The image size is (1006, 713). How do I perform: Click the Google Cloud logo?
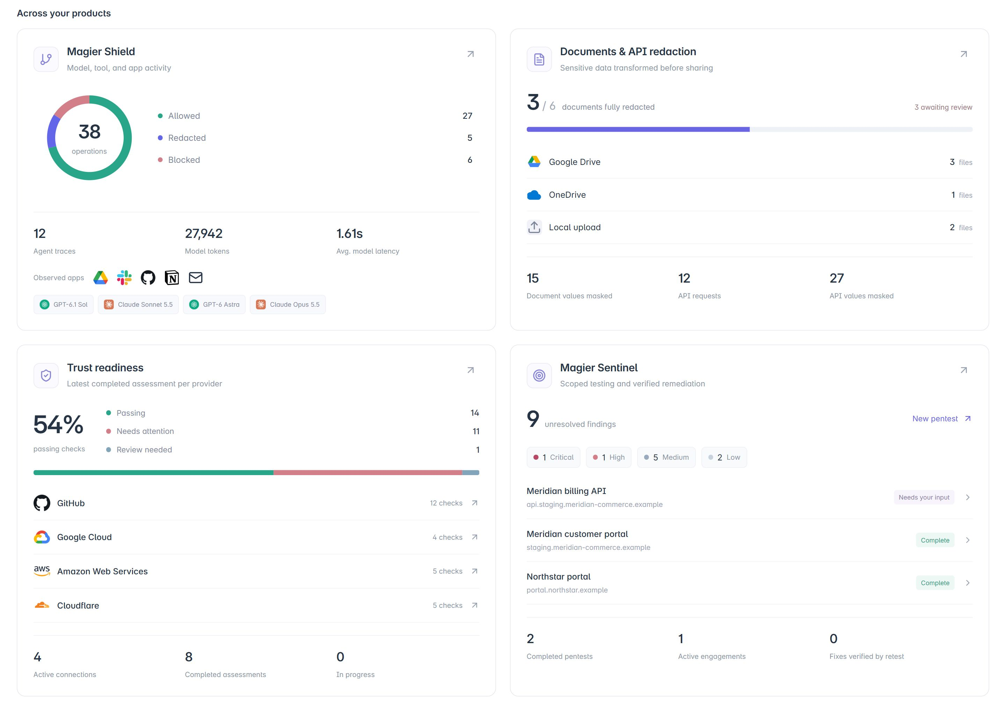click(42, 537)
